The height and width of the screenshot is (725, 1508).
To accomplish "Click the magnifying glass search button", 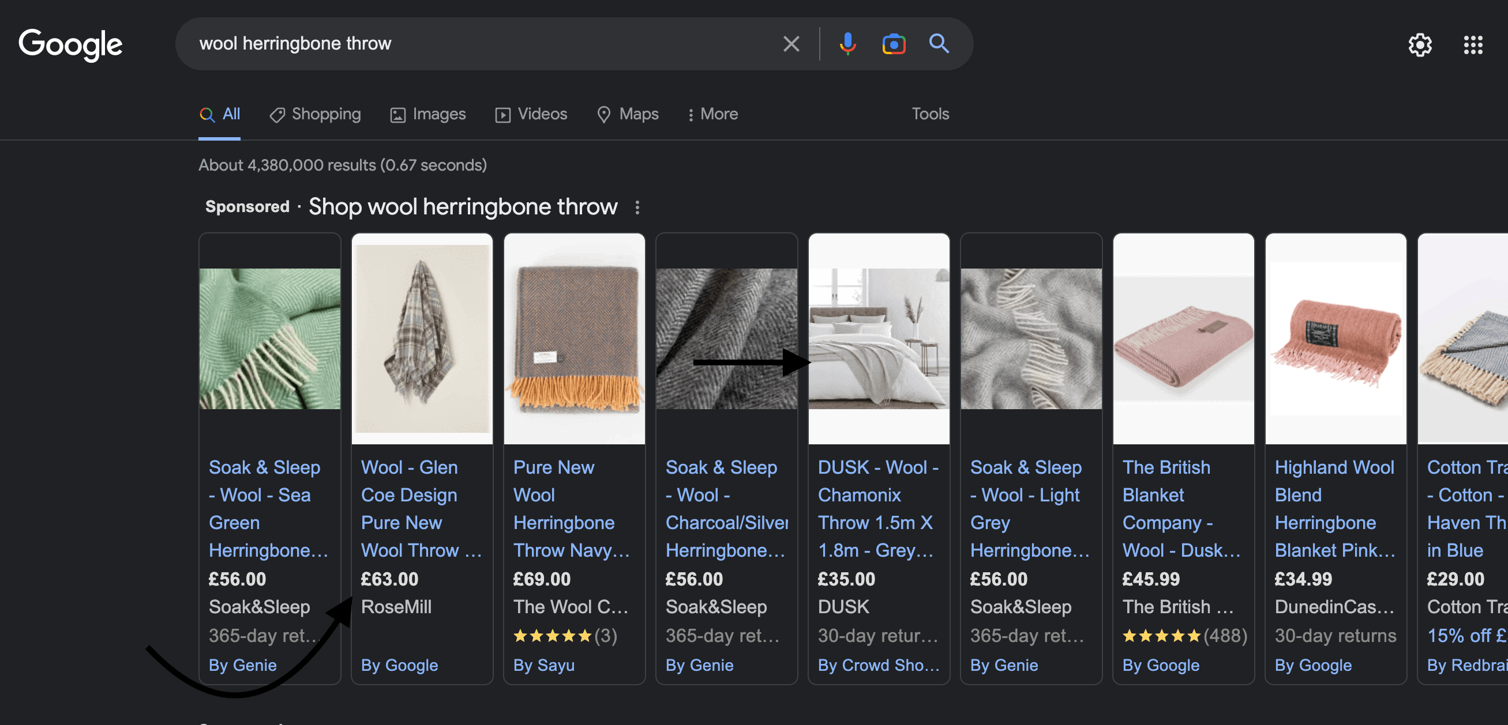I will click(939, 44).
